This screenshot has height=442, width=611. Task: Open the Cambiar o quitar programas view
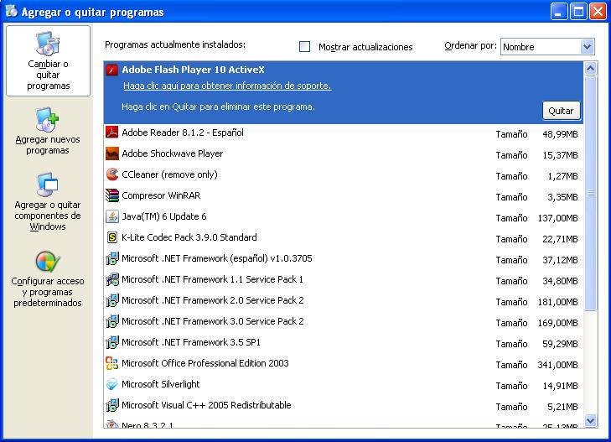[48, 61]
